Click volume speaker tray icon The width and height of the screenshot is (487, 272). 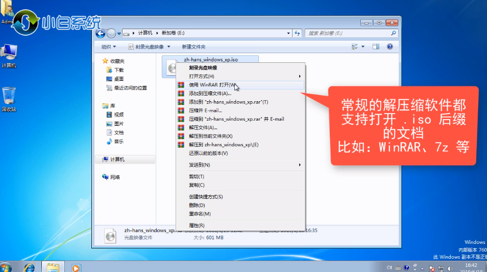tap(450, 268)
